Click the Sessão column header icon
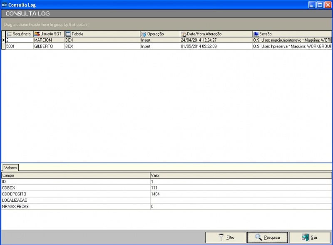This screenshot has width=333, height=245. point(256,34)
